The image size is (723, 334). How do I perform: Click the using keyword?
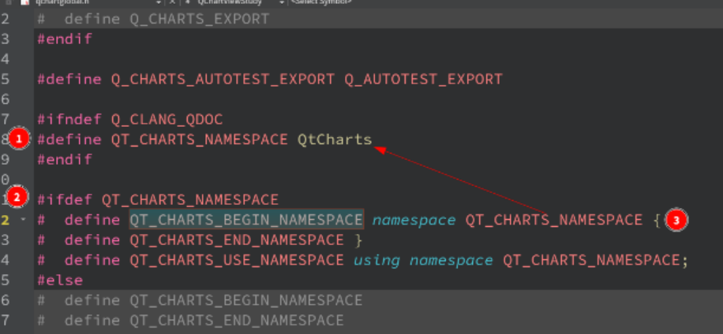(376, 260)
